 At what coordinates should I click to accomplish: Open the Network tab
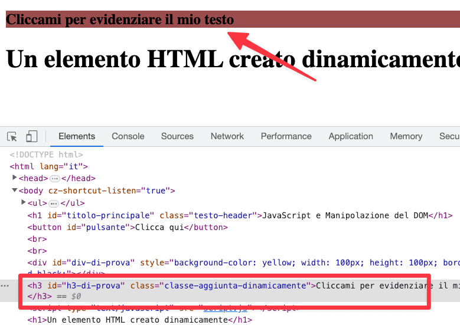227,136
